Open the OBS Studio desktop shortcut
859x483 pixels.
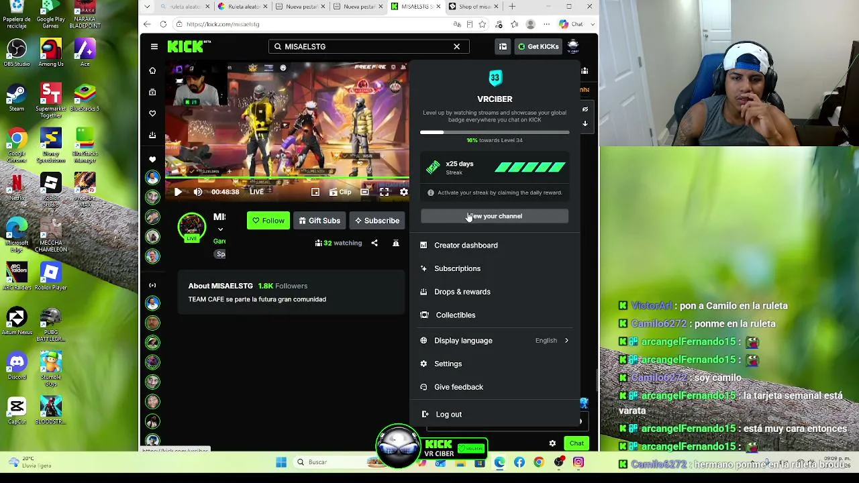17,53
